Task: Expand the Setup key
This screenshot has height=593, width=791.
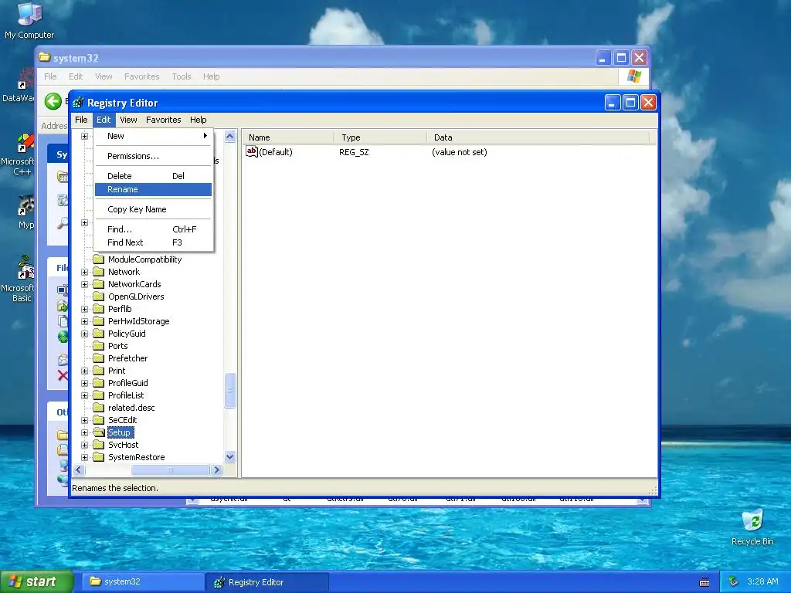Action: click(x=85, y=432)
